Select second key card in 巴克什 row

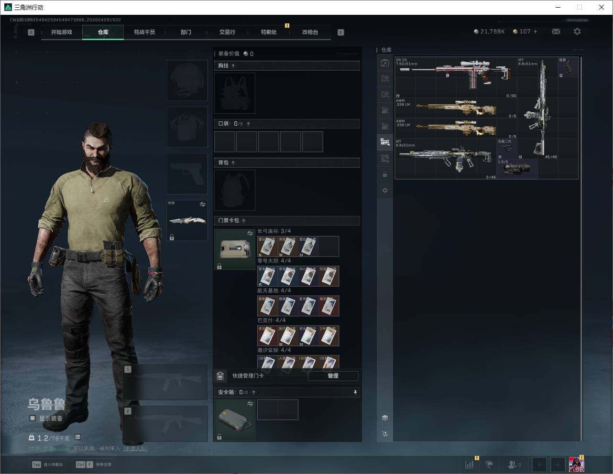pos(288,336)
